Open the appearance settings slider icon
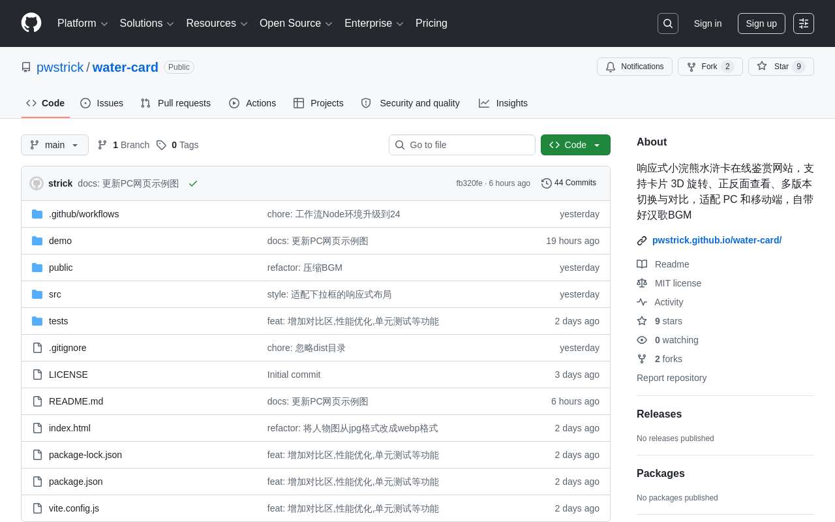The width and height of the screenshot is (835, 522). (x=804, y=23)
